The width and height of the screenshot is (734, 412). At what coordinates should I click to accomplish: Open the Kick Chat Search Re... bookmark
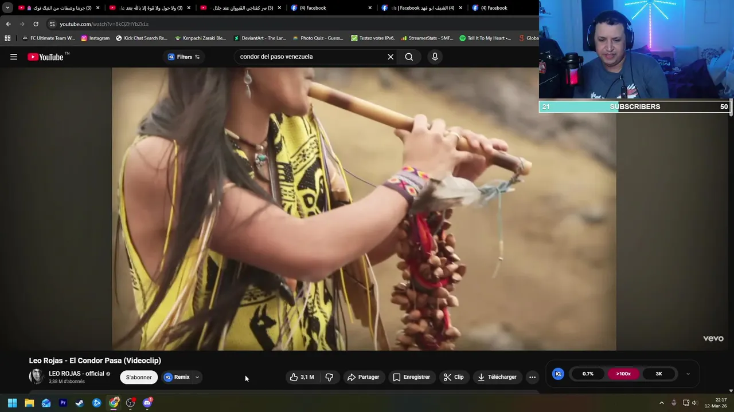(142, 38)
